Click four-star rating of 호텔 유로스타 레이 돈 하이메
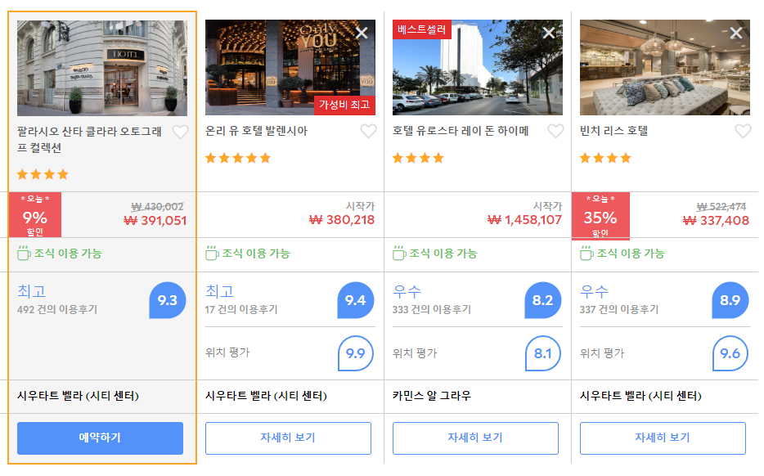The image size is (764, 476). (x=419, y=158)
